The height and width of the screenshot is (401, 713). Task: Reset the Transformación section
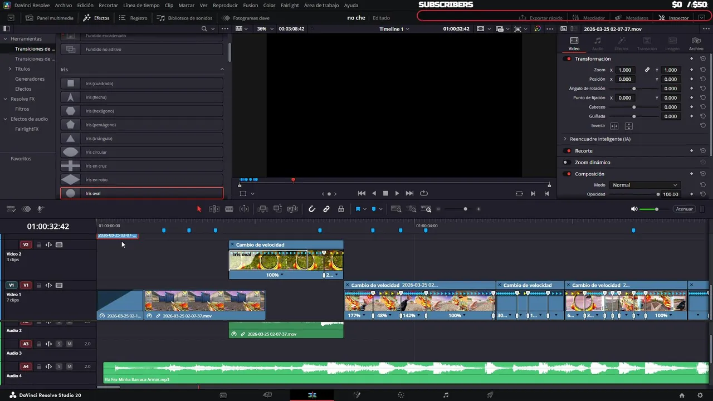[x=703, y=58]
